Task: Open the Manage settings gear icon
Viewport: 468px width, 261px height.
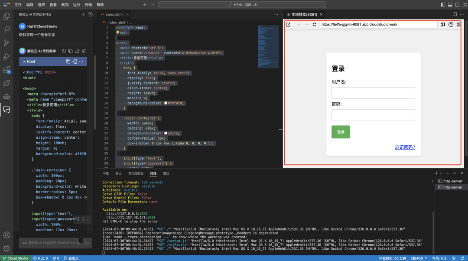Action: point(6,248)
